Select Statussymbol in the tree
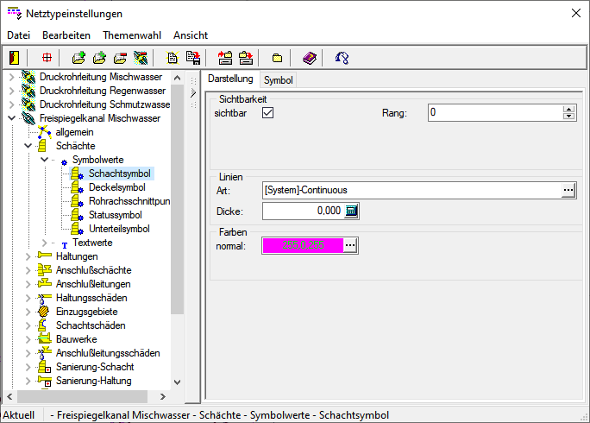Screen dimensions: 590x423 pos(115,215)
